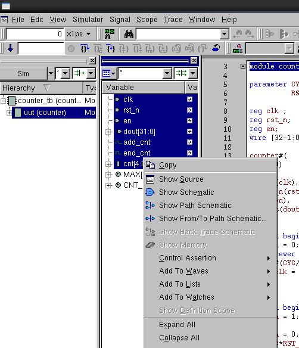Viewport: 299px width, 348px height.
Task: Click the value arrow icon for dout[31:0]
Action: (189, 131)
